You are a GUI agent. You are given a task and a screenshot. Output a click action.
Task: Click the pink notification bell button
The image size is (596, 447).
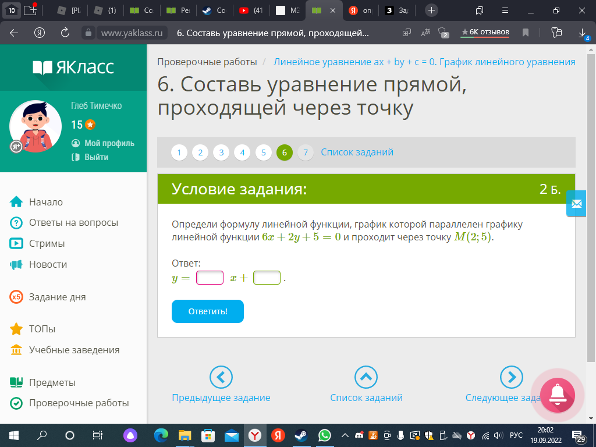click(557, 395)
